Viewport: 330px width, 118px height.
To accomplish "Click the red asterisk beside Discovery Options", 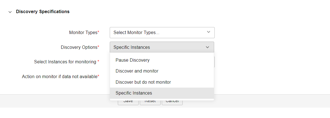I will [x=98, y=47].
